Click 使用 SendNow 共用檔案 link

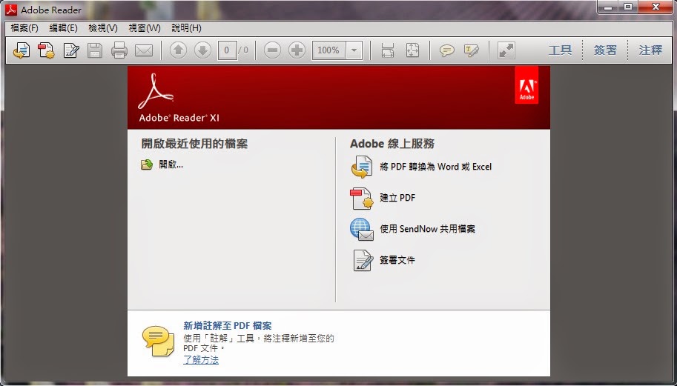pos(427,229)
